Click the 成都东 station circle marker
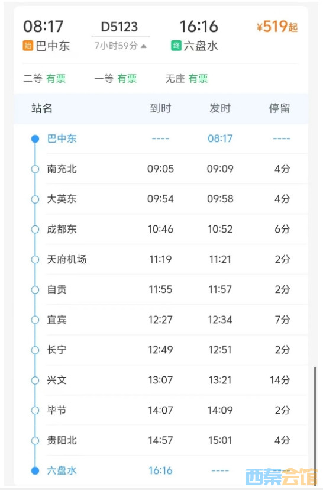 [35, 229]
